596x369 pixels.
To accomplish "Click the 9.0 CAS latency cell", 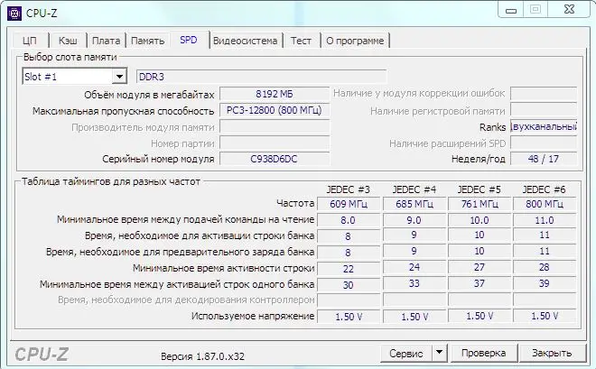I will (414, 220).
